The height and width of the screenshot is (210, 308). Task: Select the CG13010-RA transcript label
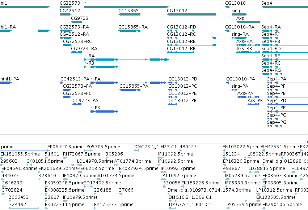(240, 27)
